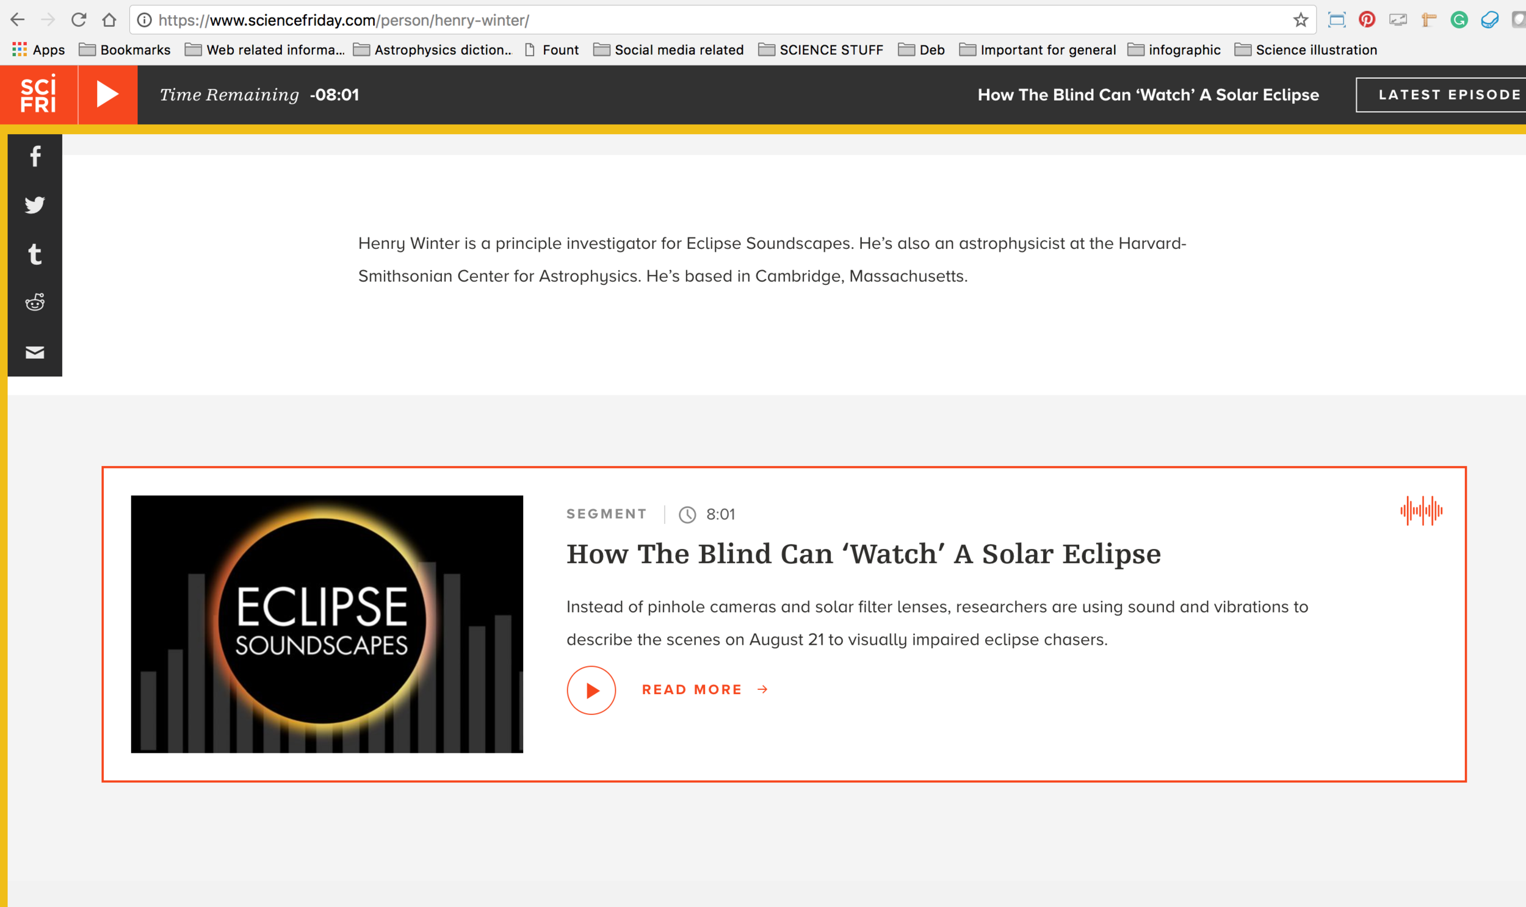Viewport: 1526px width, 907px height.
Task: Click the clock icon beside 8:01
Action: point(687,515)
